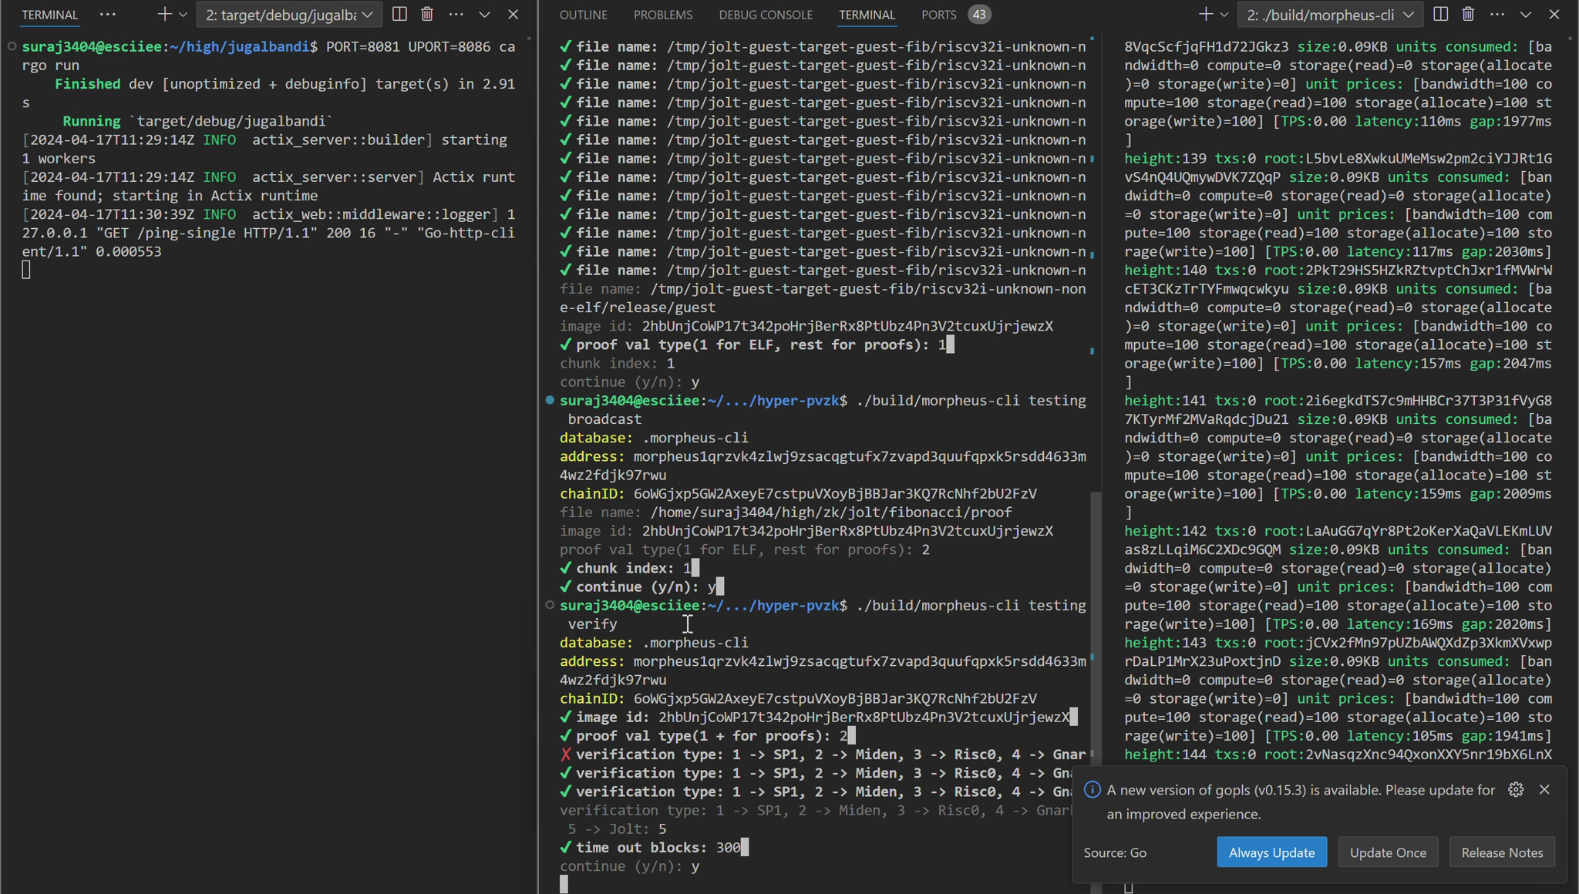Close the left terminal panel
The image size is (1579, 894).
[513, 15]
